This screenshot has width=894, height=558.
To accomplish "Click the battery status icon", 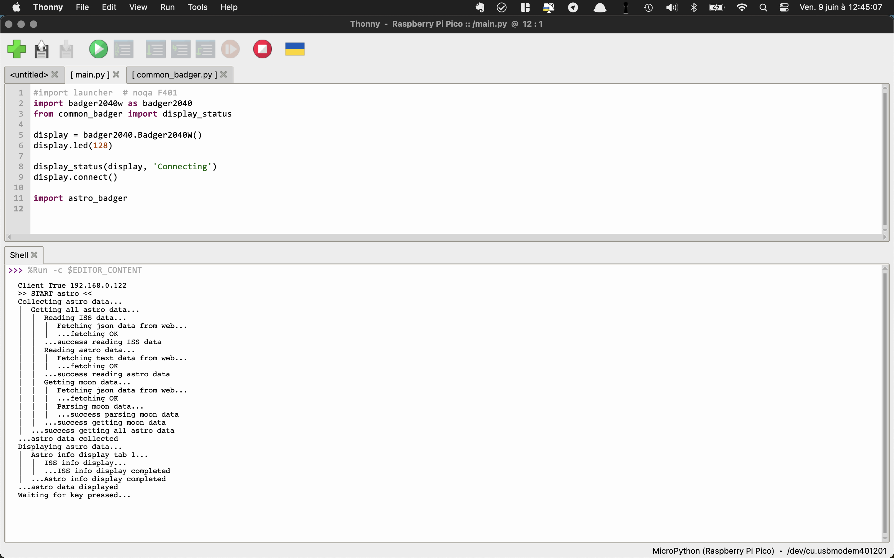I will [x=717, y=7].
